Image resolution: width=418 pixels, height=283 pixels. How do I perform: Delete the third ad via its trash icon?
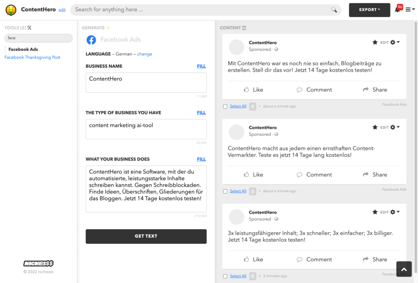pyautogui.click(x=253, y=276)
